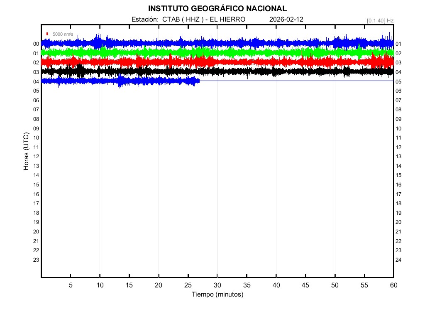Select the date 2026-02-12 in header
The height and width of the screenshot is (319, 425).
286,20
